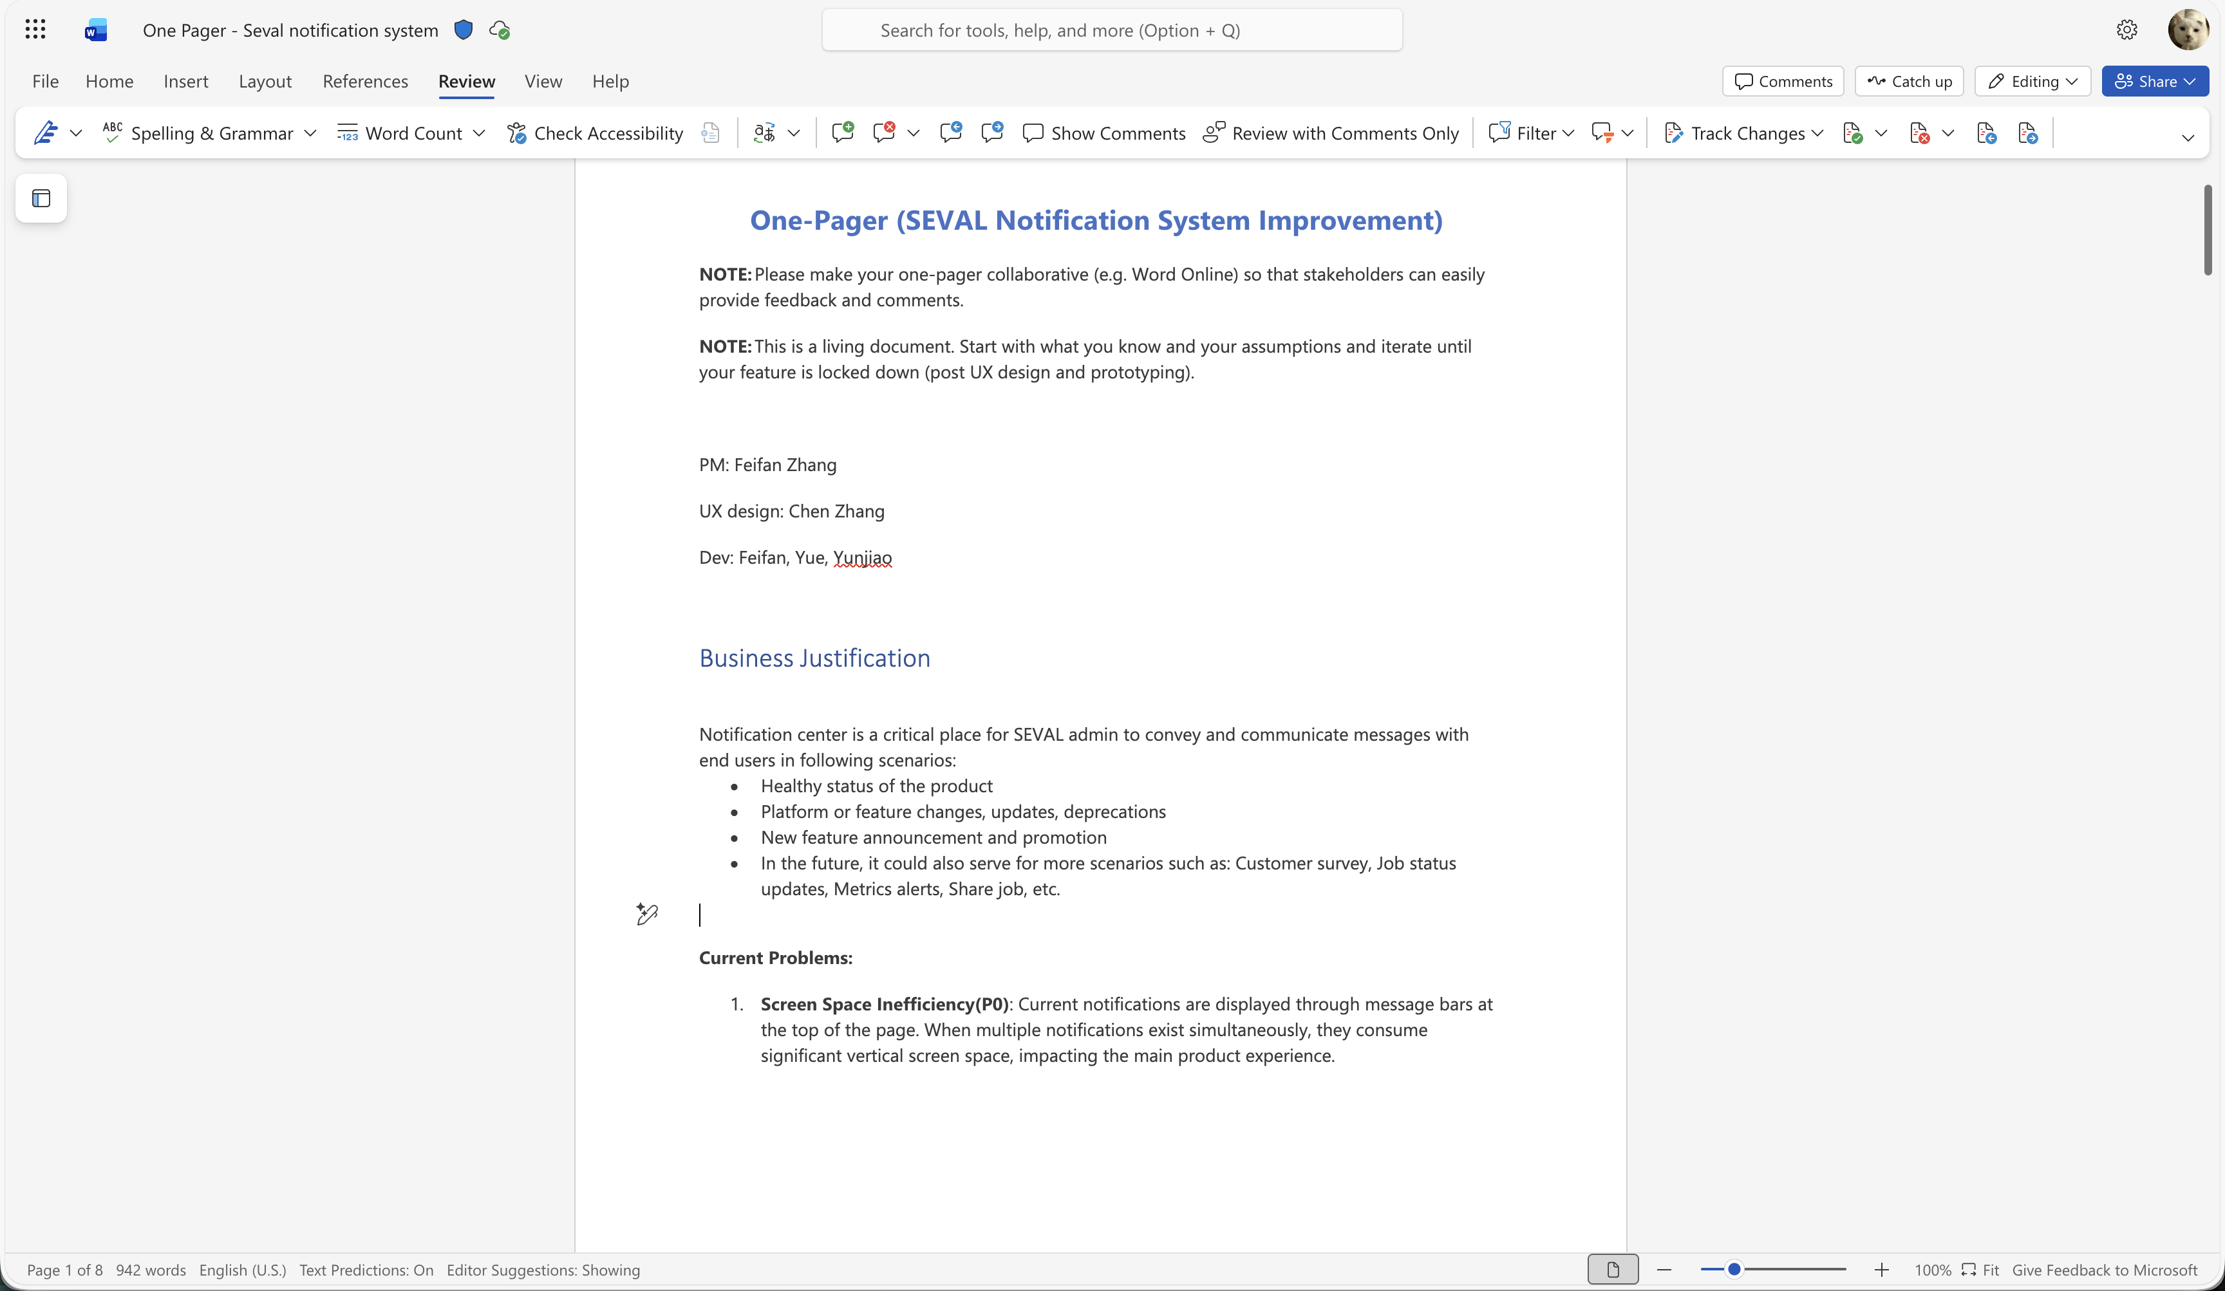The height and width of the screenshot is (1291, 2225).
Task: Click the Editor pen icon
Action: pyautogui.click(x=45, y=133)
